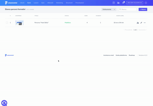The height and width of the screenshot is (106, 153).
Task: Open the notifications bell
Action: click(123, 3)
